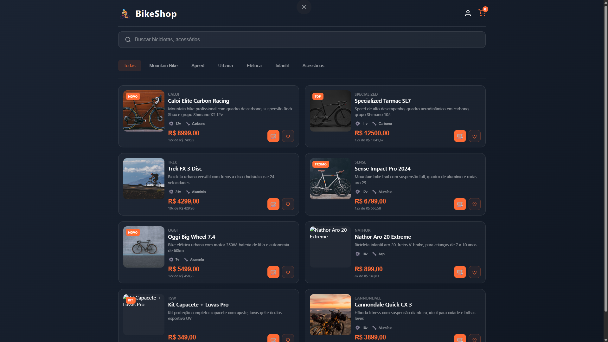This screenshot has height=342, width=608.
Task: Click the 12x de R$ 1.041,67 installment text
Action: coord(369,140)
